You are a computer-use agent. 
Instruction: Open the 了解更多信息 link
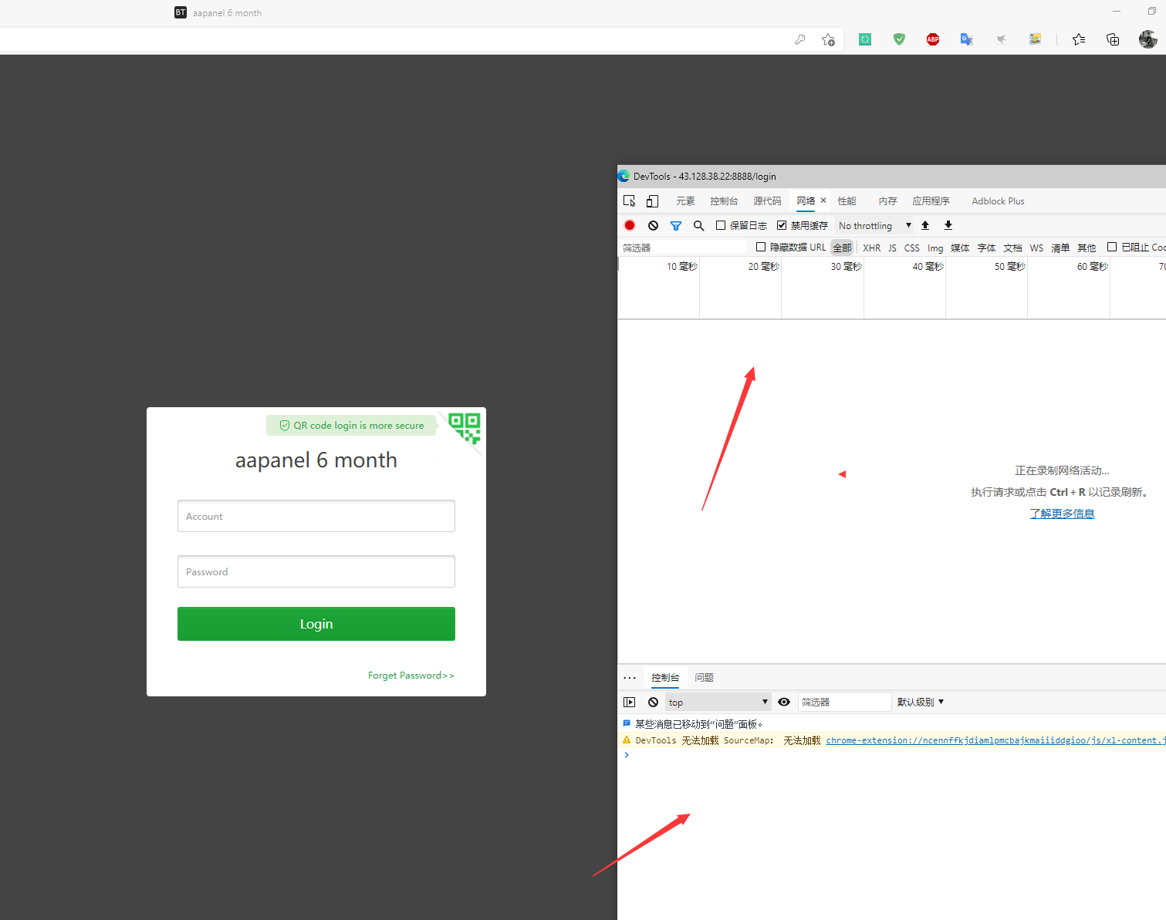1062,514
